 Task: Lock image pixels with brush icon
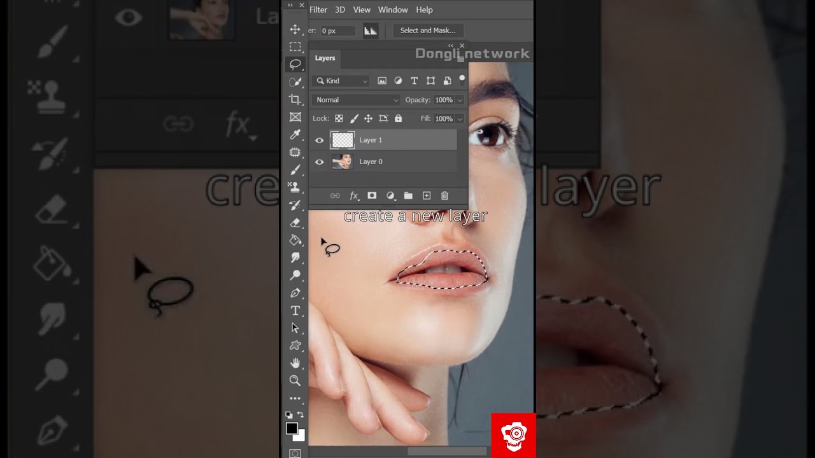pos(354,118)
